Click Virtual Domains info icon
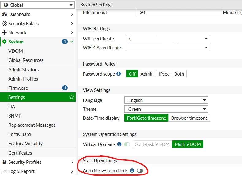The height and width of the screenshot is (176, 242). pyautogui.click(x=119, y=144)
